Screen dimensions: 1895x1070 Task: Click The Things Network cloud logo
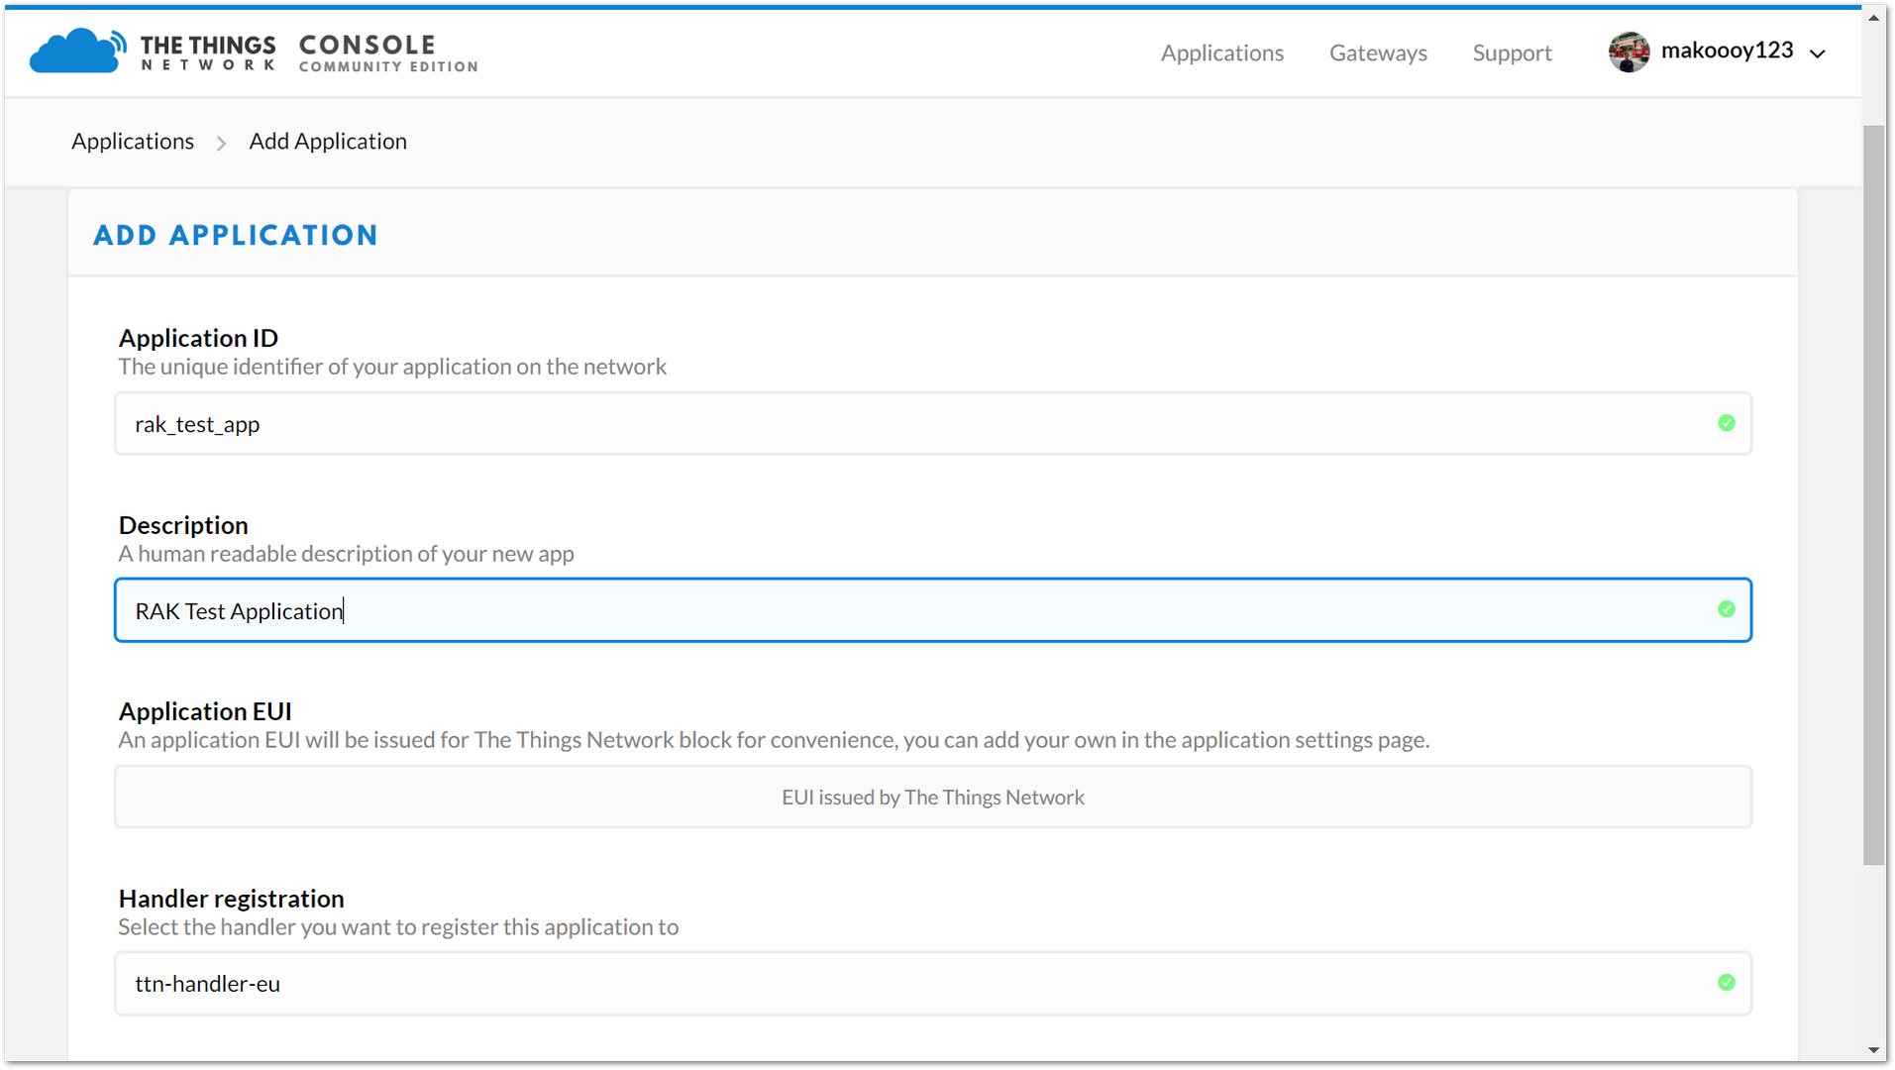pos(78,51)
